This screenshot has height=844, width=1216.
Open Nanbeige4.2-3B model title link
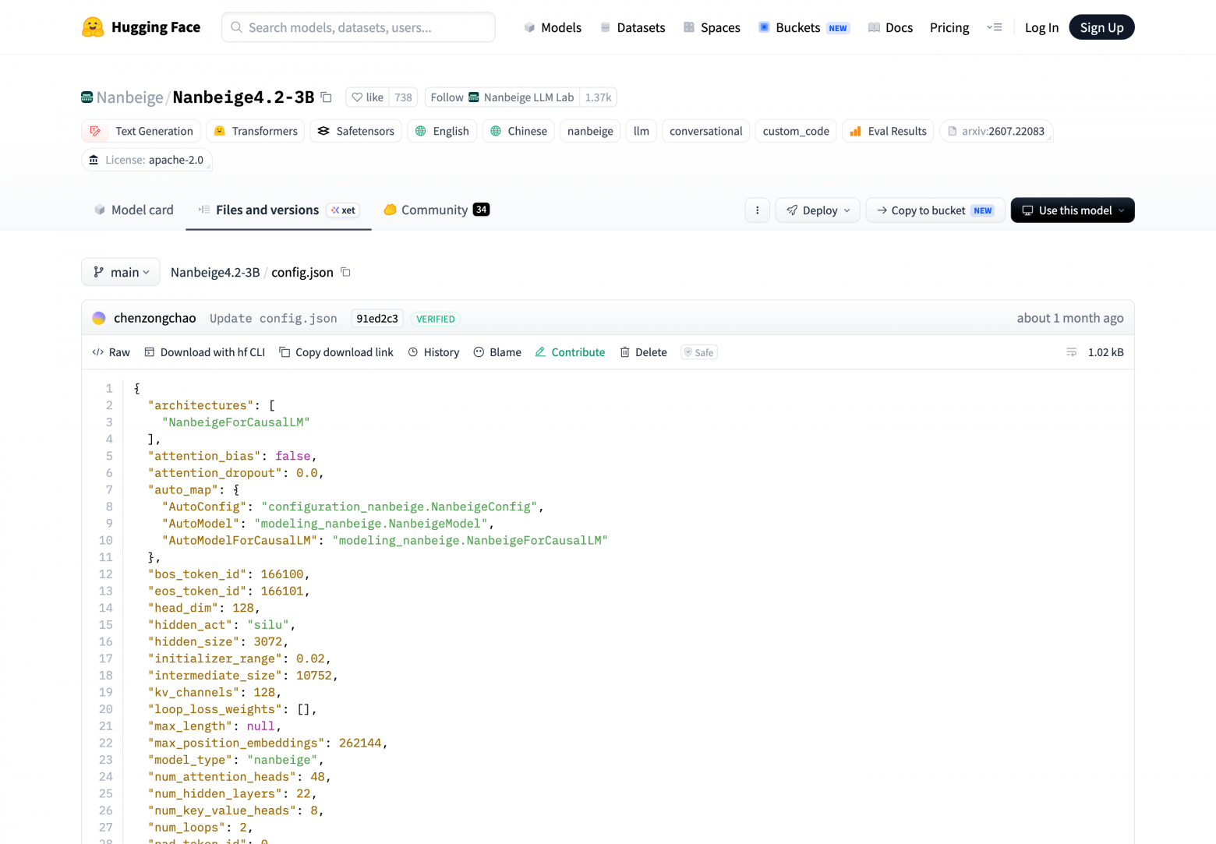[243, 97]
